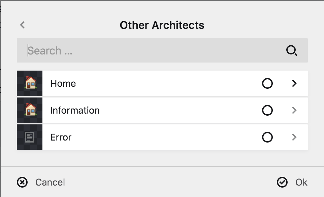Viewport: 324px width, 197px height.
Task: Click the Other Architects title
Action: [162, 25]
